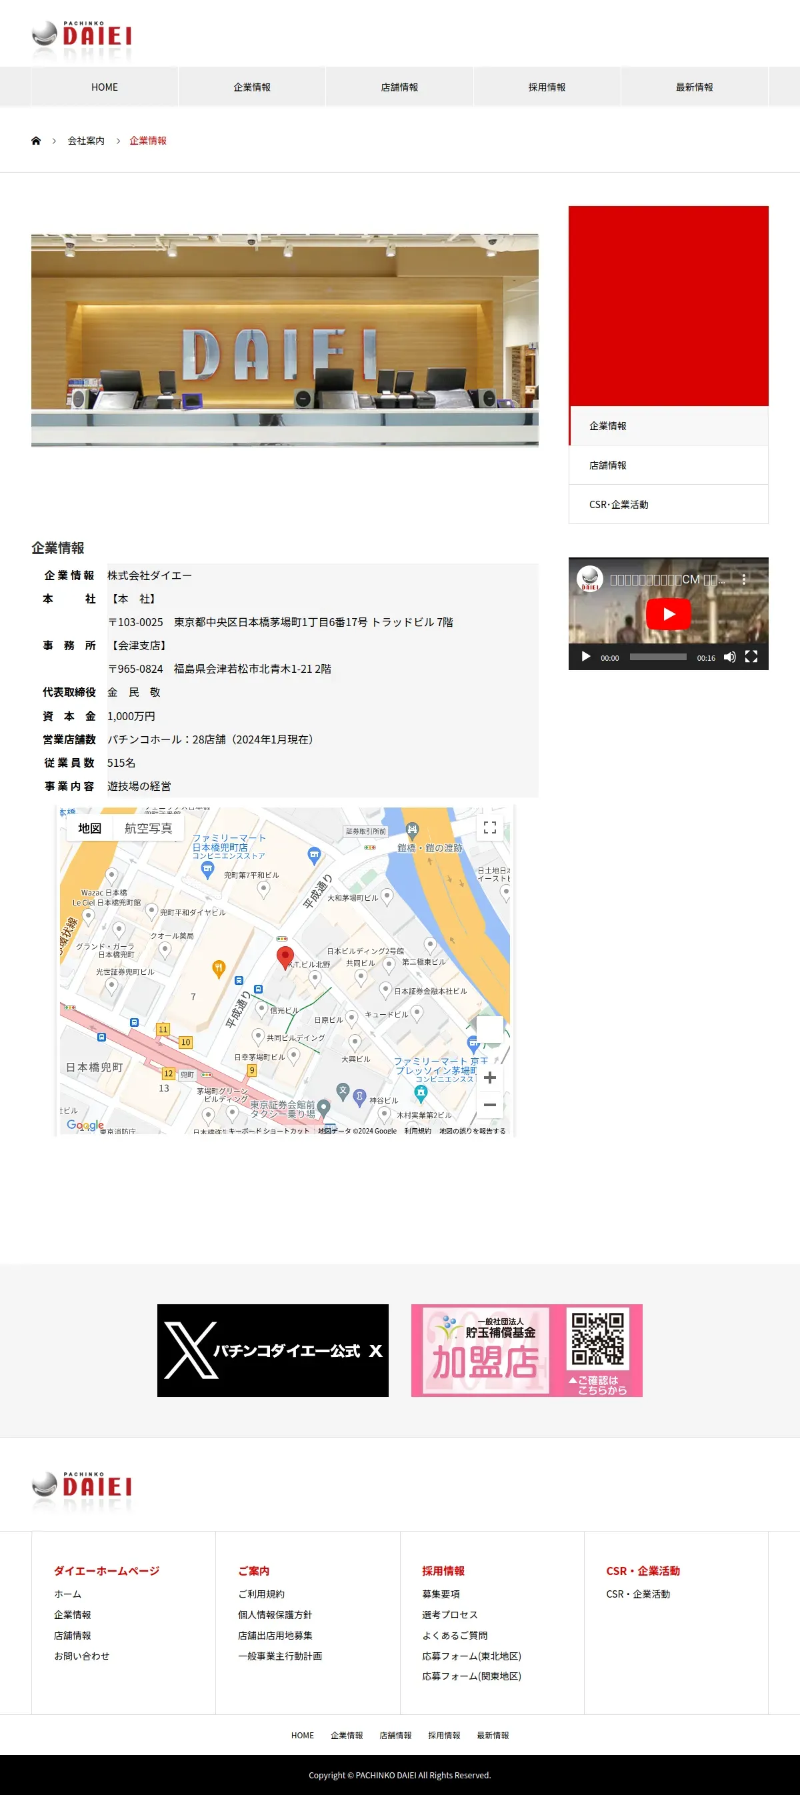Click 最新情報 in the bottom footer navigation
800x1795 pixels.
493,1735
